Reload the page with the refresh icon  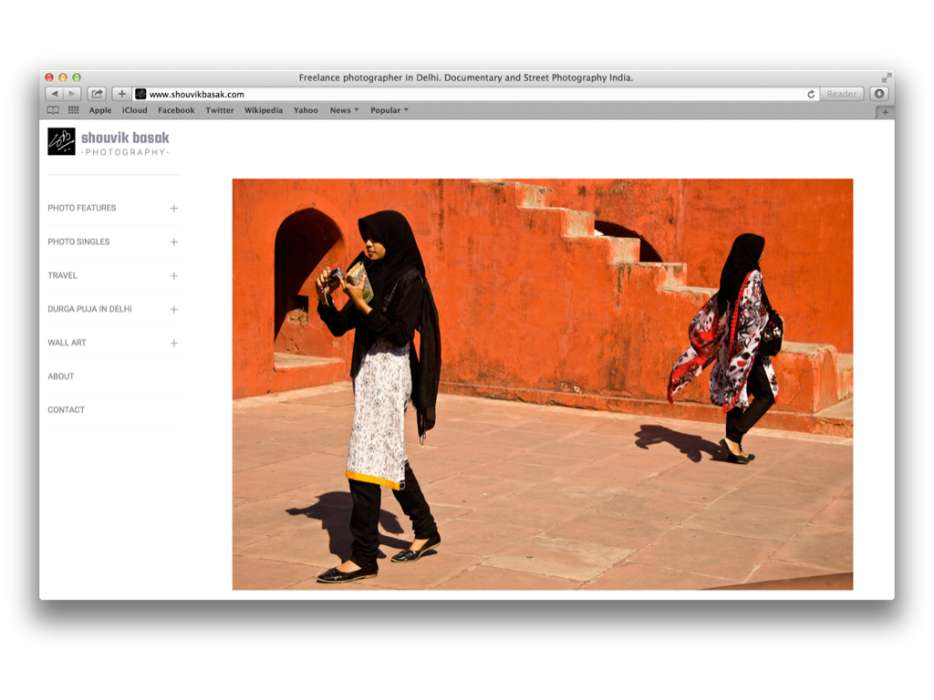(x=811, y=94)
